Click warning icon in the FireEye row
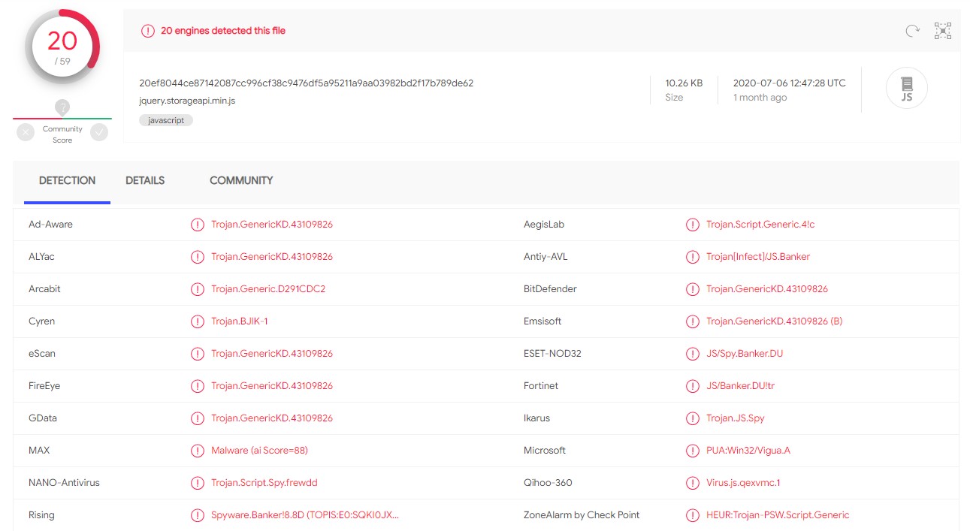Image resolution: width=970 pixels, height=531 pixels. tap(198, 386)
